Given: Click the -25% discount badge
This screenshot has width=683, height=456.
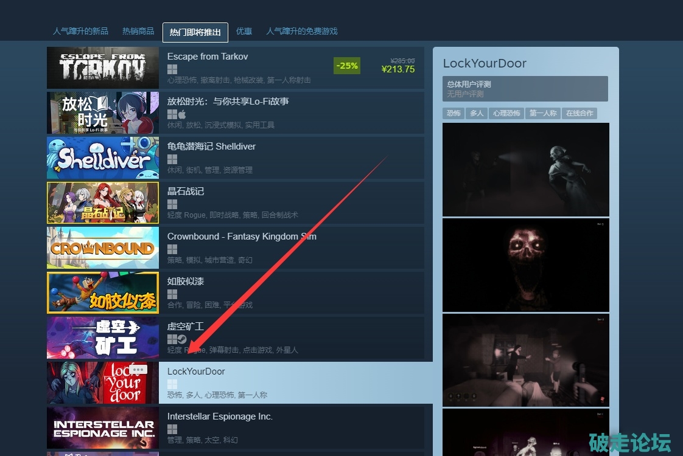Looking at the screenshot, I should point(348,66).
